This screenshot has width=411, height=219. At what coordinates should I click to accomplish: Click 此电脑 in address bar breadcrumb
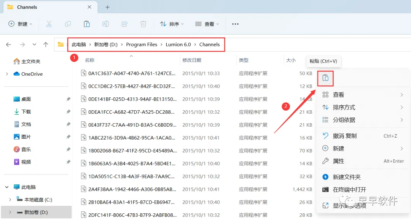tap(79, 44)
